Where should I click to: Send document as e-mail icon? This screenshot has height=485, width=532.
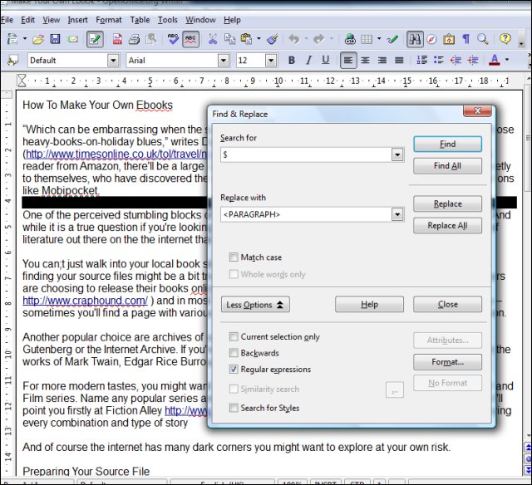(72, 40)
